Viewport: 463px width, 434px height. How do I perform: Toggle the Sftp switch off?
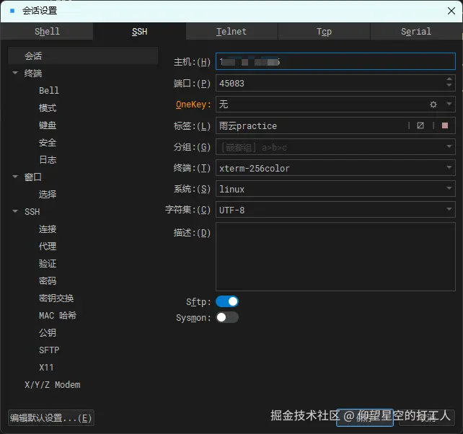pos(227,301)
